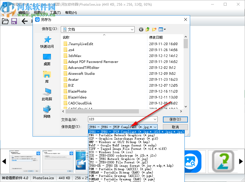The image size is (245, 182).
Task: Select the .zs4 folder
Action: [x=69, y=50]
